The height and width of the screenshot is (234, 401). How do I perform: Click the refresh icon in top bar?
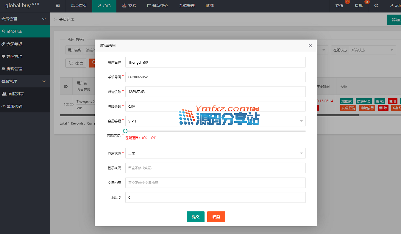[376, 6]
